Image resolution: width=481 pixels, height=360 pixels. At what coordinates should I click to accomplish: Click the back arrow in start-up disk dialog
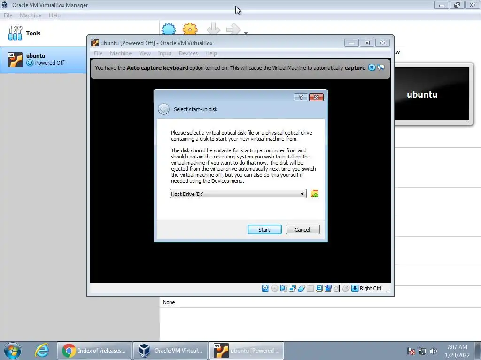(x=163, y=109)
